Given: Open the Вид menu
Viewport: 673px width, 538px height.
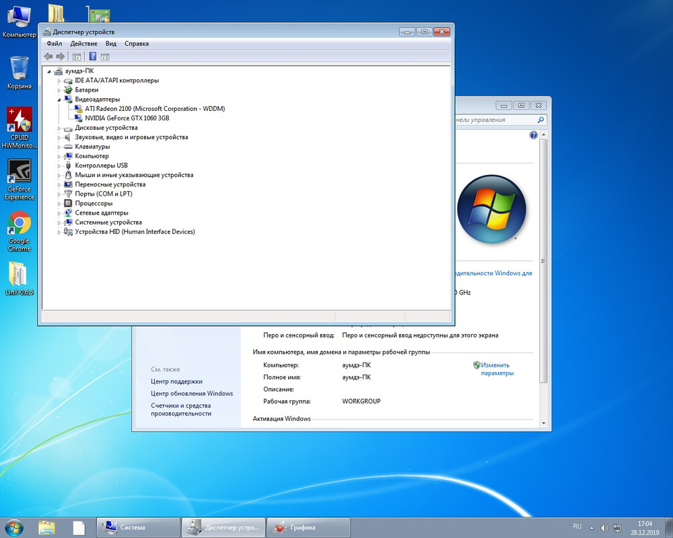Looking at the screenshot, I should (111, 43).
